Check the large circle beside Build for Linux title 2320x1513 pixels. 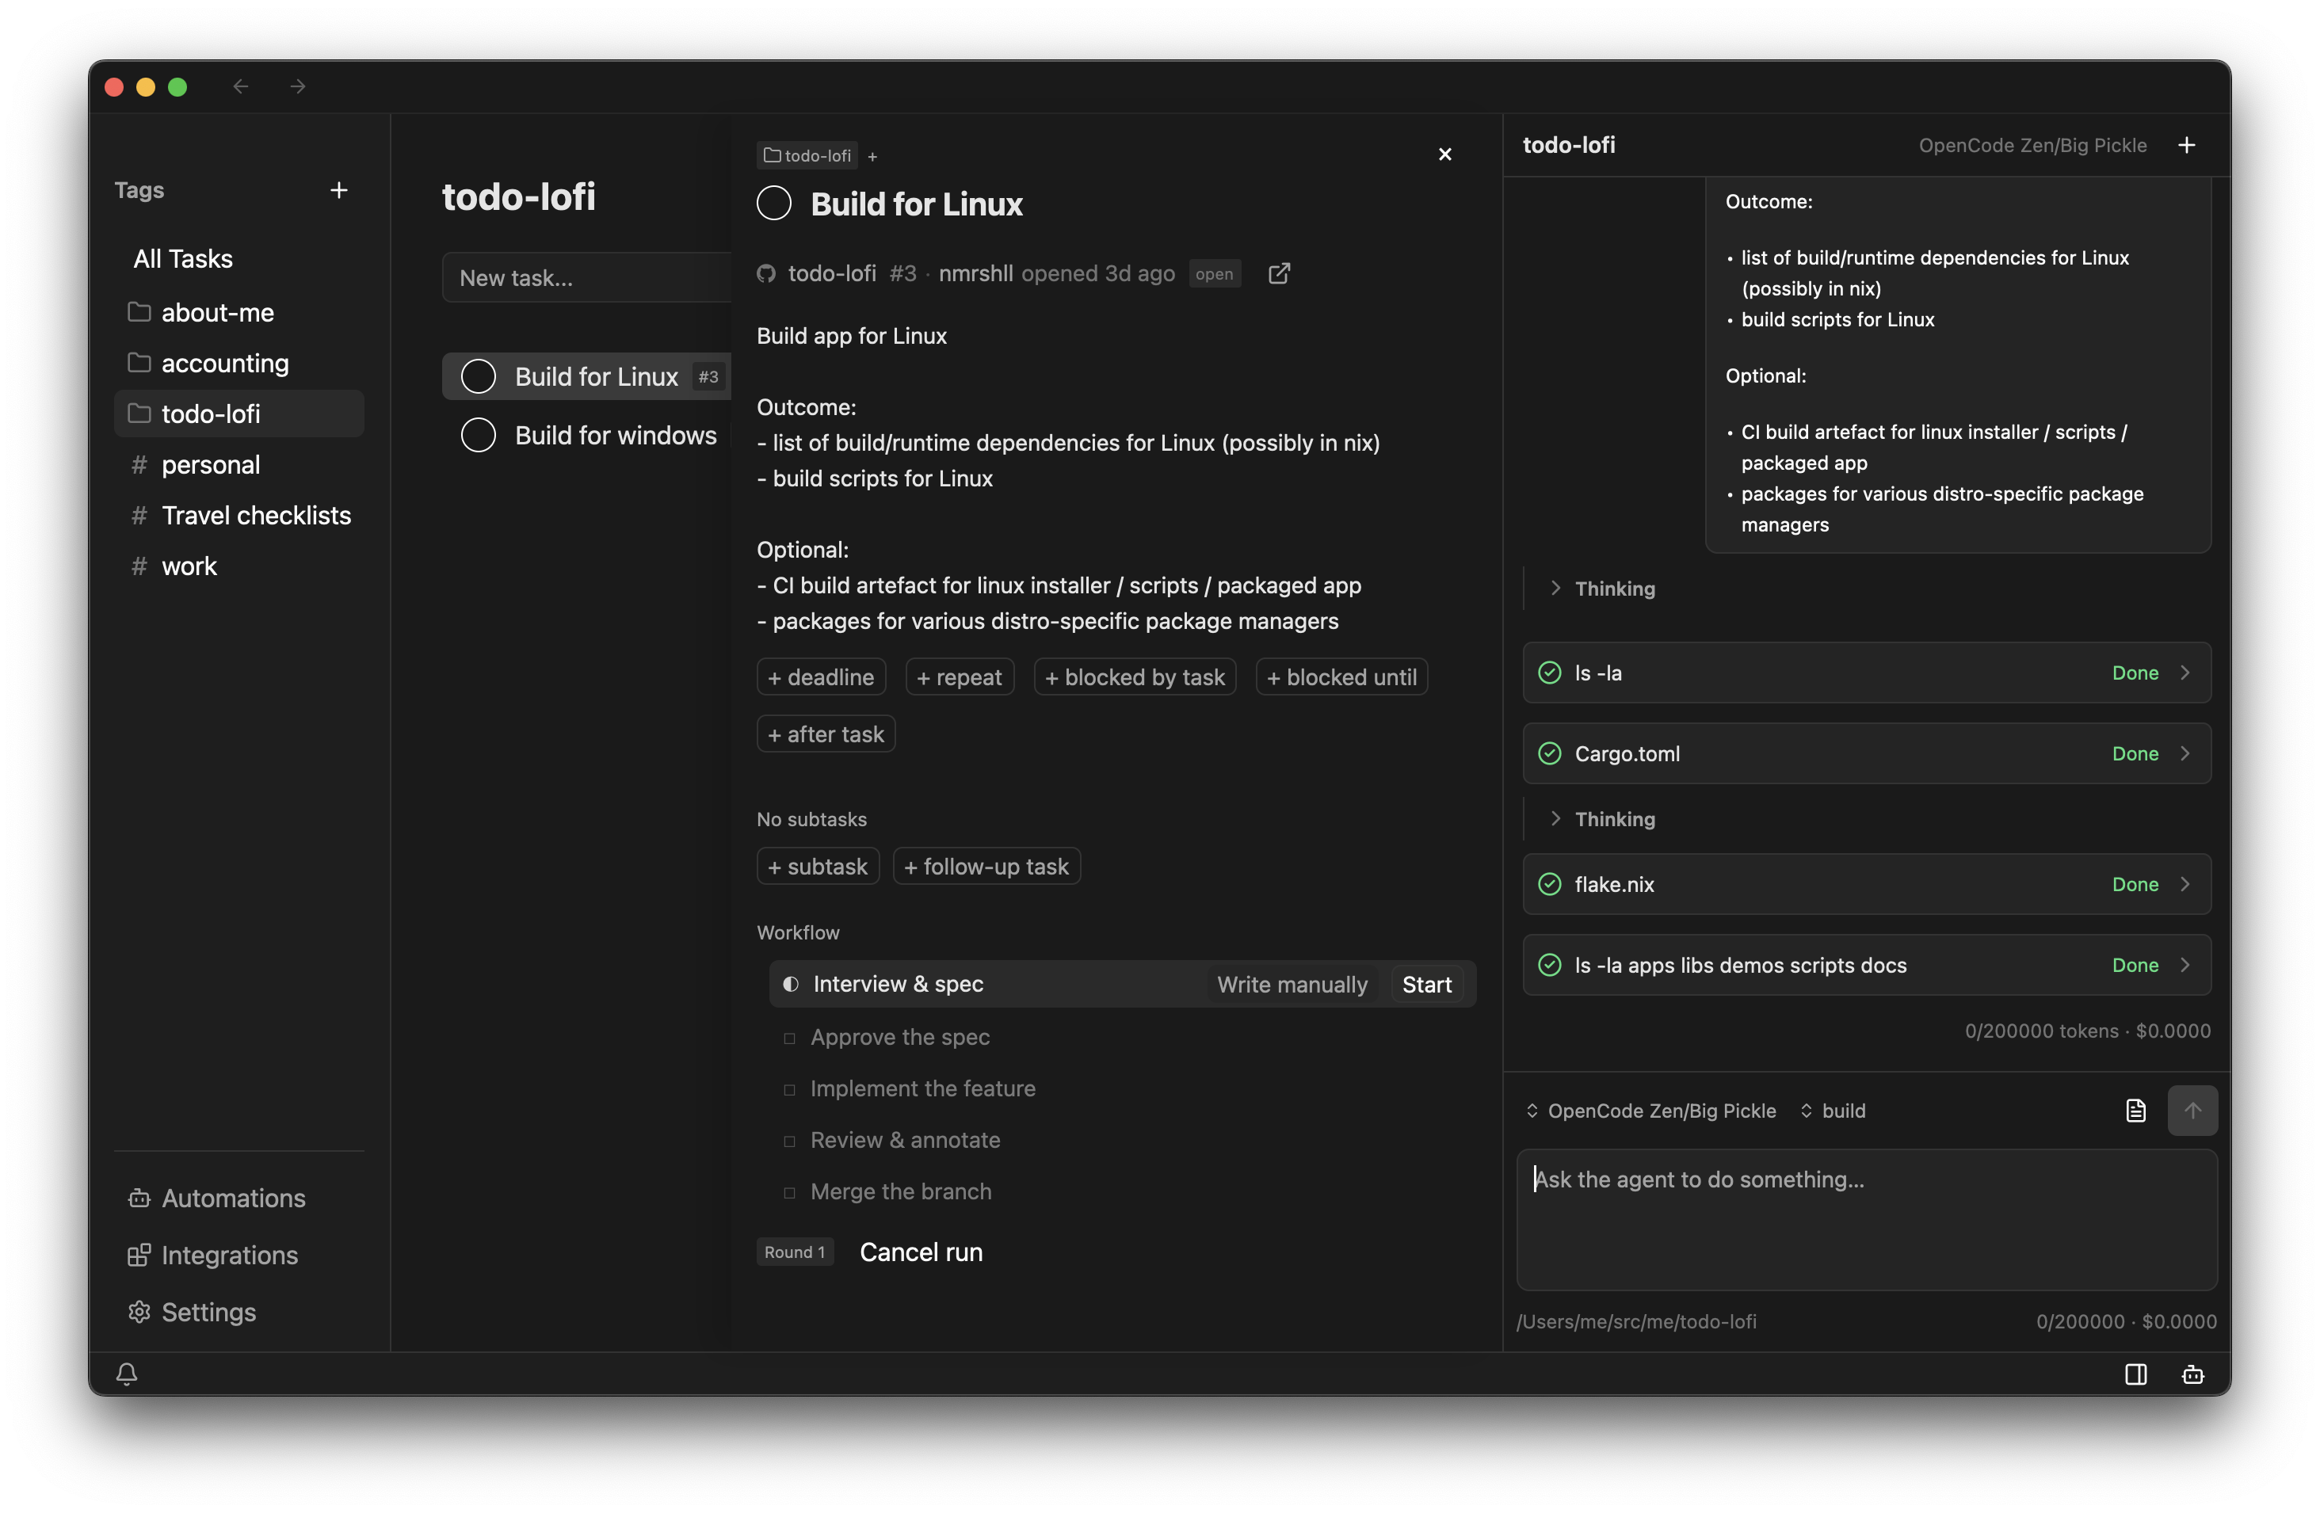(x=774, y=203)
